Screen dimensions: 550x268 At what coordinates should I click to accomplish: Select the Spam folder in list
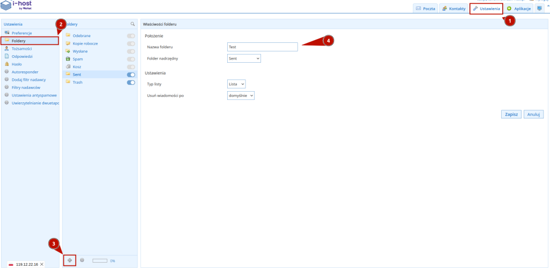77,58
